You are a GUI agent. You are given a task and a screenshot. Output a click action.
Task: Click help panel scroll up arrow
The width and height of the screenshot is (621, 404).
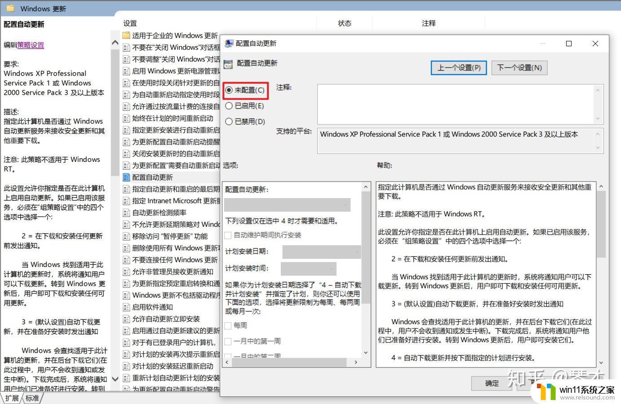(x=601, y=186)
